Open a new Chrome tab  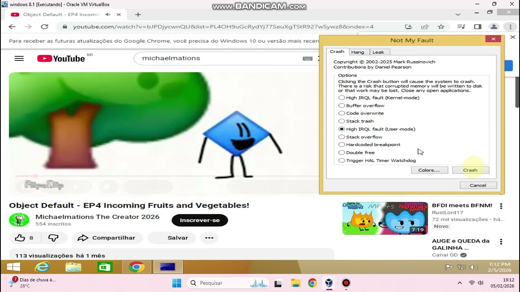138,15
